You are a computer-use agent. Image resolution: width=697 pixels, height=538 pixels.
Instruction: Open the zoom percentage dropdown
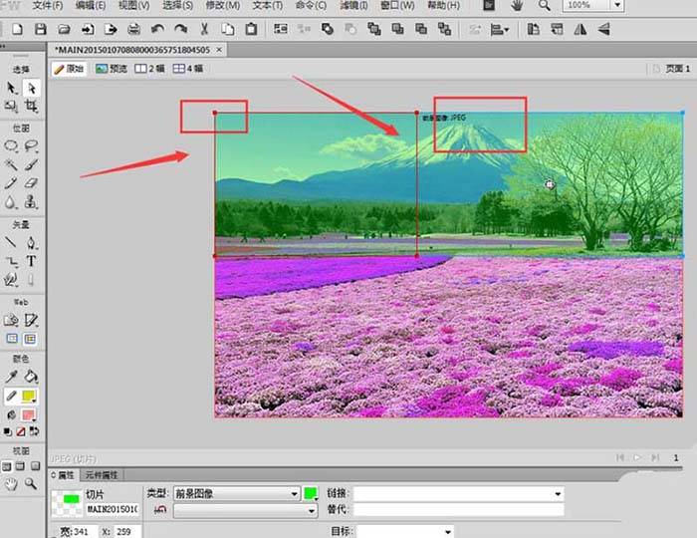(609, 6)
